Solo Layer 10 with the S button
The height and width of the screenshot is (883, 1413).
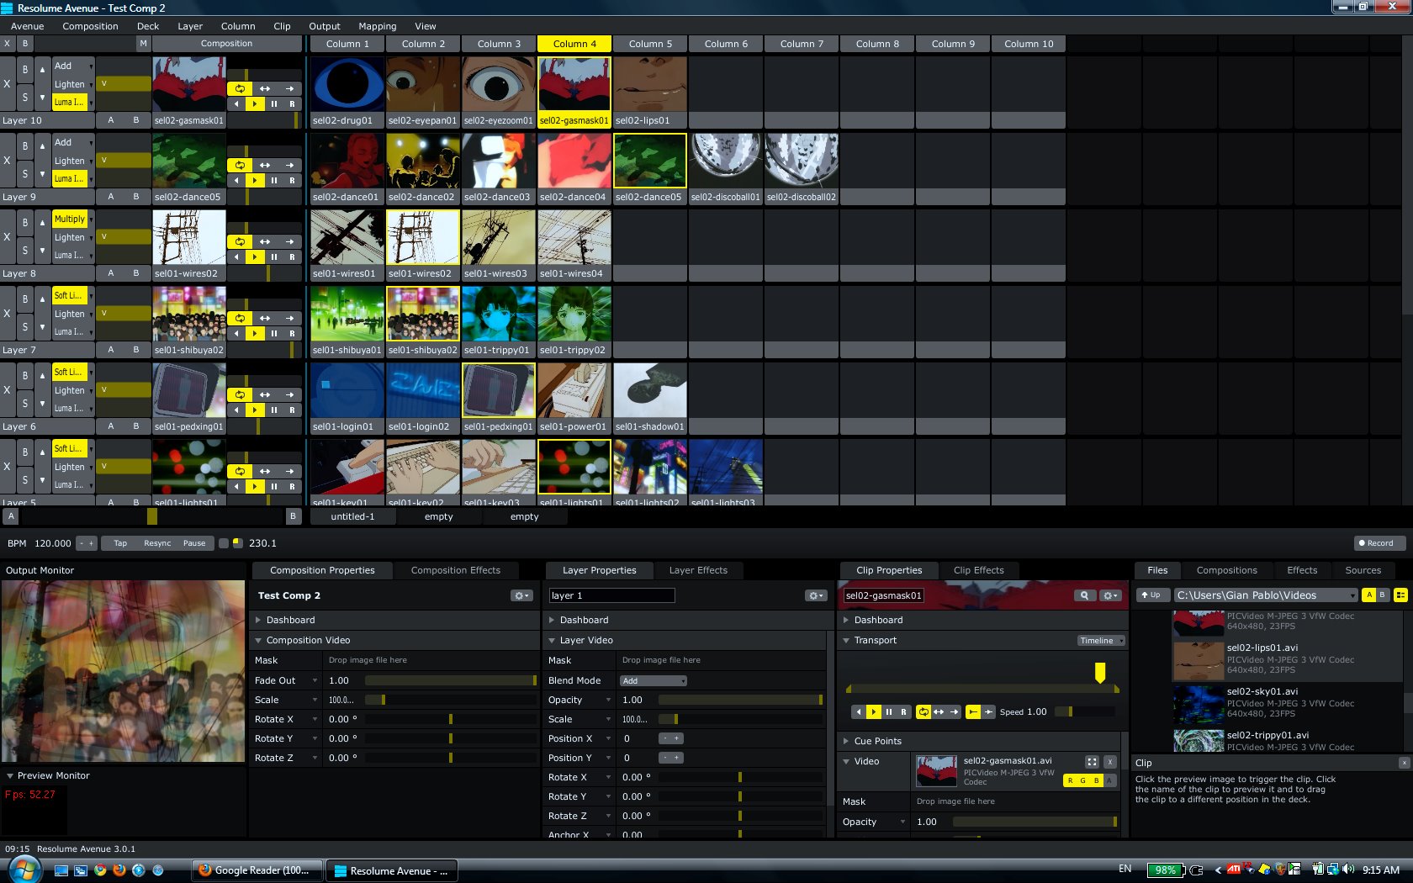click(x=24, y=98)
